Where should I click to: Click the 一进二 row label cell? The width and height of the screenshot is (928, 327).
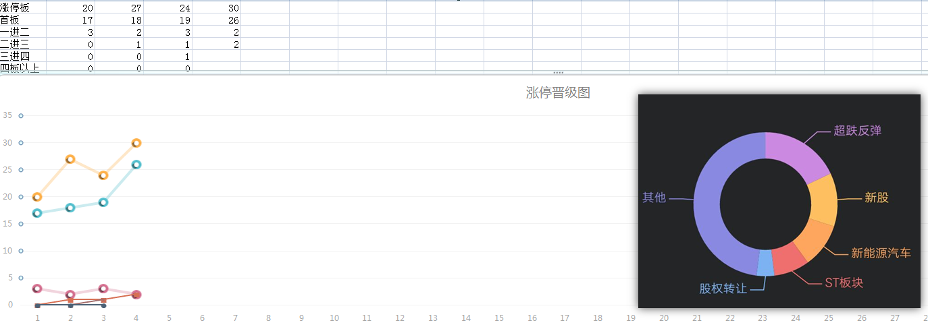click(x=15, y=32)
